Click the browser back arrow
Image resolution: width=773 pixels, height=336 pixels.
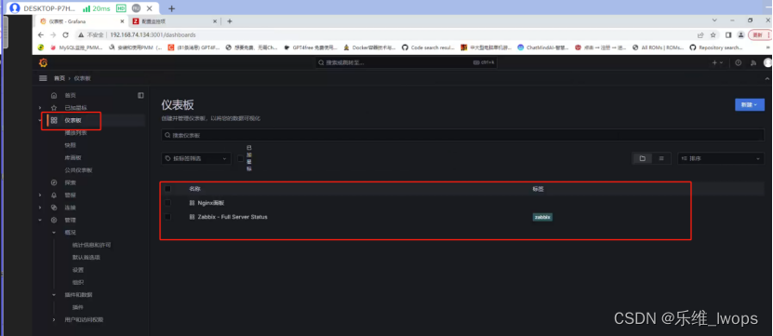coord(41,35)
